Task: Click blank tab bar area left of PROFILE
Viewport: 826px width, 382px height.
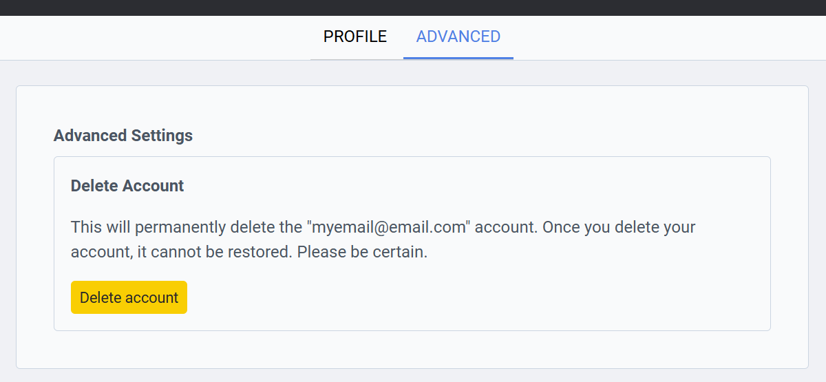Action: (151, 38)
